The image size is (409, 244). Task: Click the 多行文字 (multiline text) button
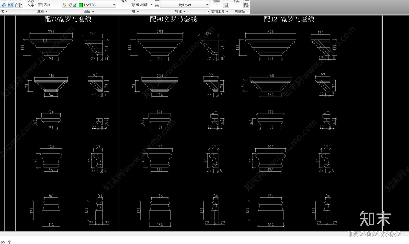pyautogui.click(x=31, y=3)
